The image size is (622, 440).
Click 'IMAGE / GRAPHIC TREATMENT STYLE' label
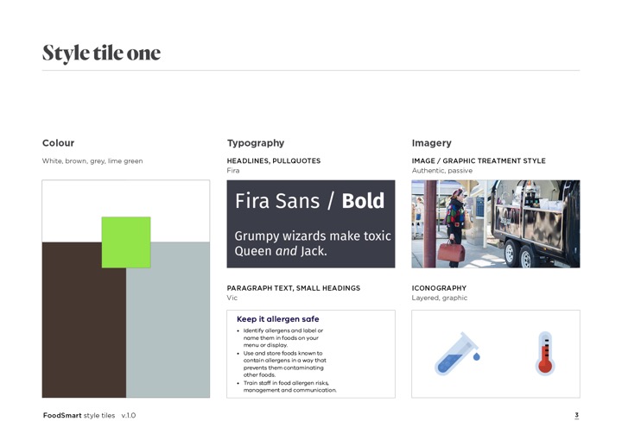point(479,160)
